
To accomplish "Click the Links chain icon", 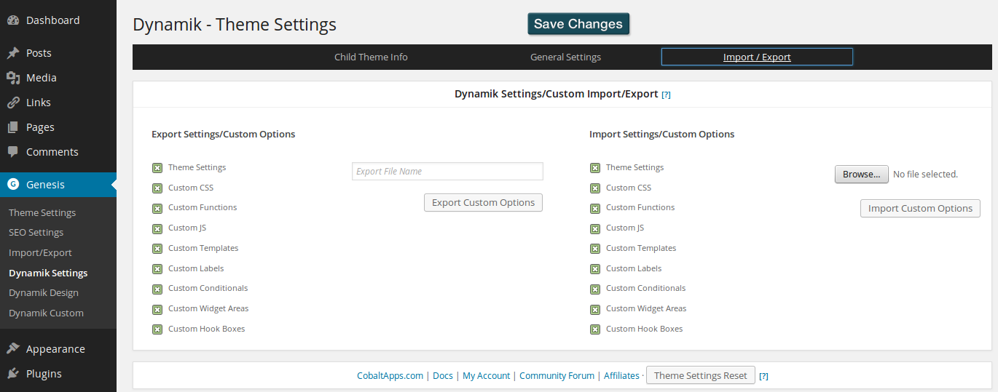I will coord(13,103).
